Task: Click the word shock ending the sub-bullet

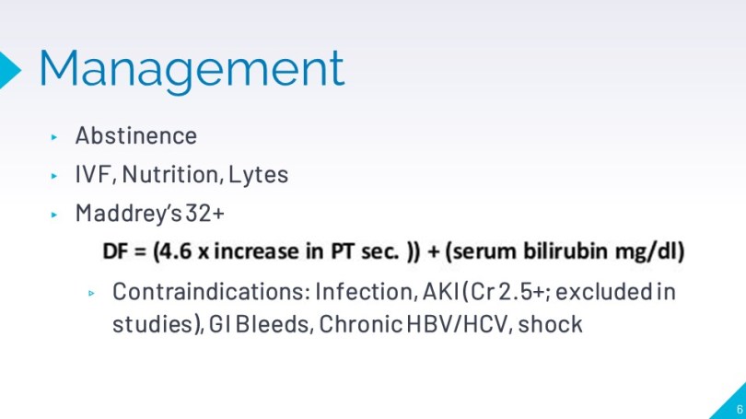Action: tap(551, 325)
